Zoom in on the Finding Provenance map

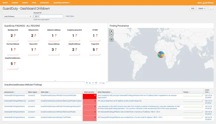coord(111,31)
